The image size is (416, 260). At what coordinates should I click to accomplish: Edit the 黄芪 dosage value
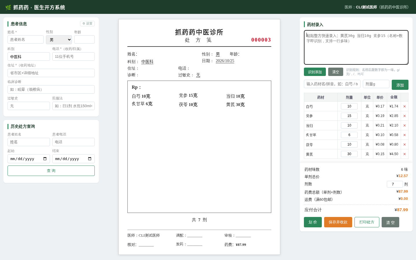[x=349, y=154]
